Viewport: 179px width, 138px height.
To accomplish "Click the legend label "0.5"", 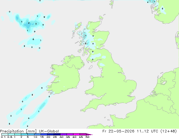I will (10, 137).
